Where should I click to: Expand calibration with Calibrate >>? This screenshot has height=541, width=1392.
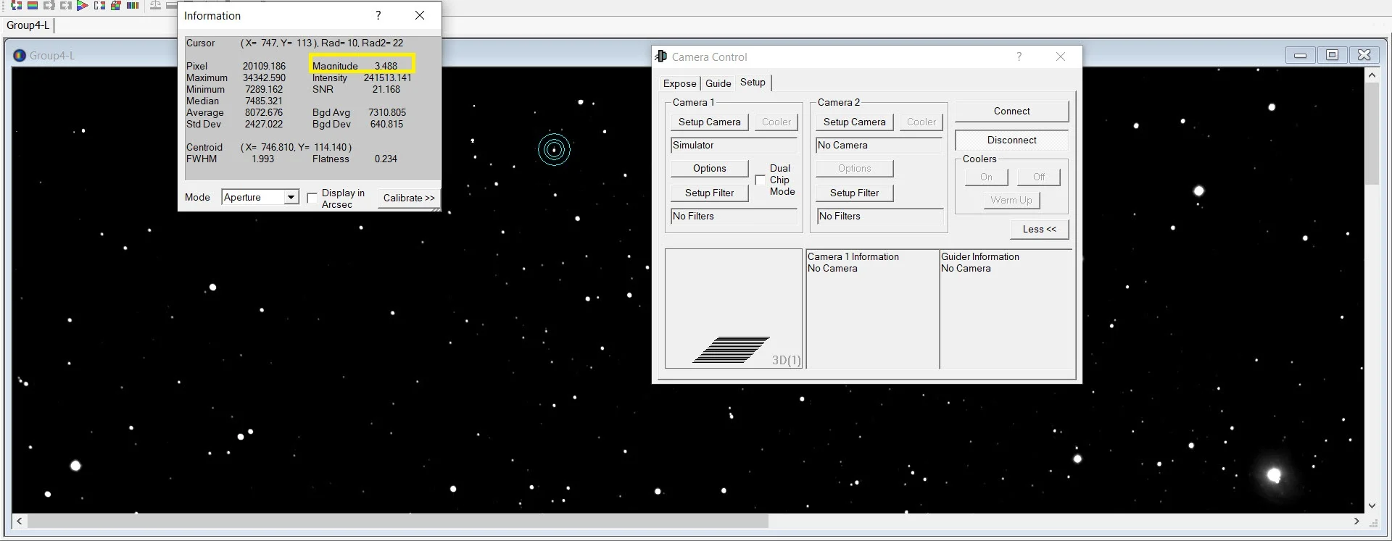coord(409,198)
